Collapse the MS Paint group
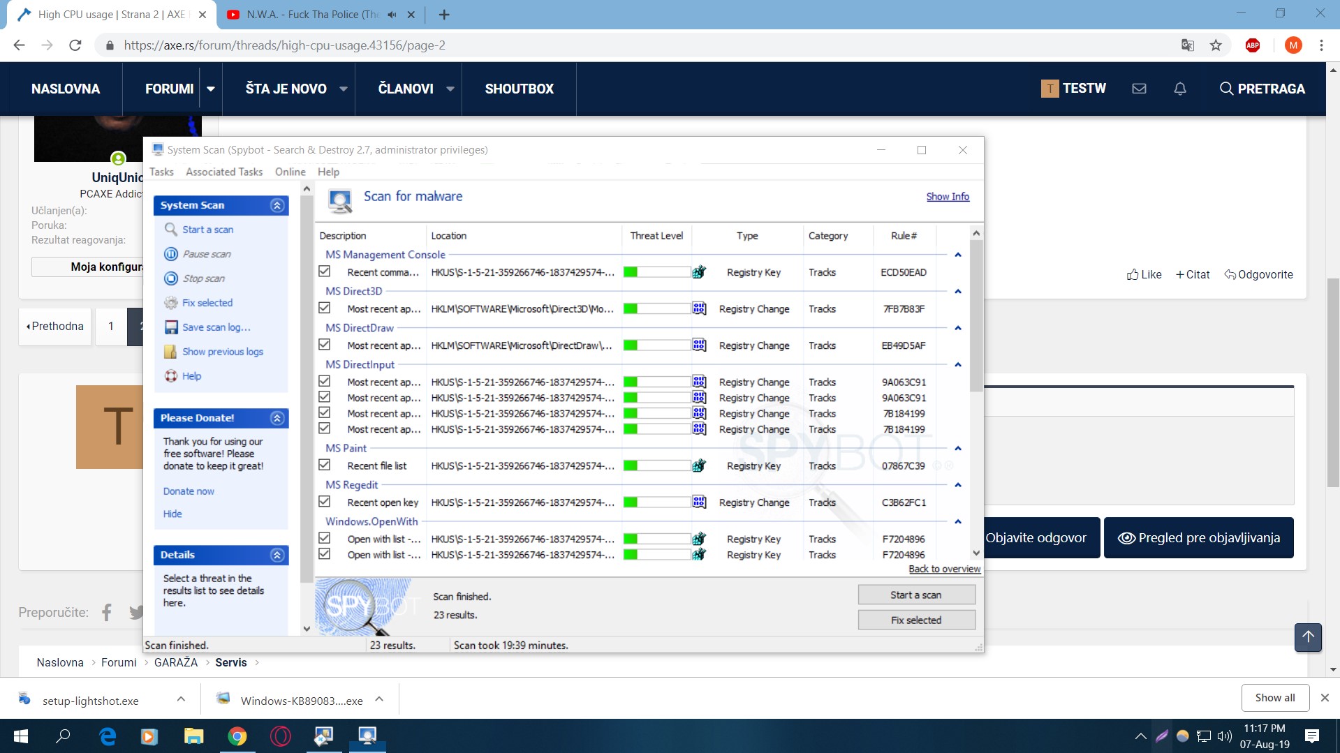Image resolution: width=1340 pixels, height=753 pixels. [958, 449]
